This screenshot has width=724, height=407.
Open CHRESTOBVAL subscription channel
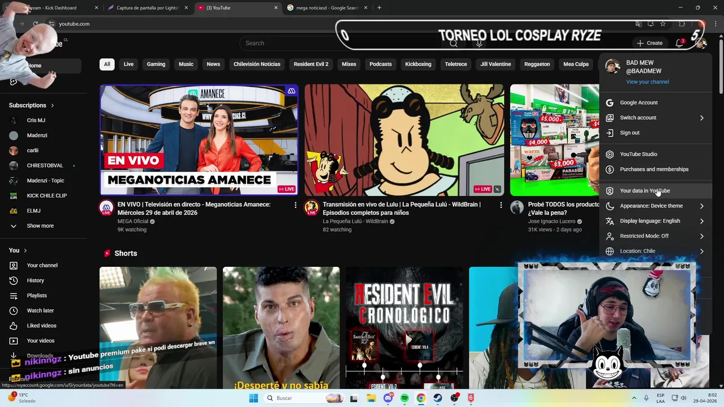[44, 166]
